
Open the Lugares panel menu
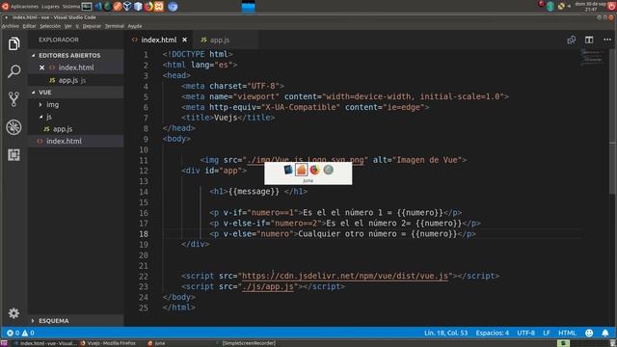click(x=50, y=7)
